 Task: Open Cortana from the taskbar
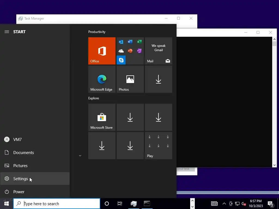pyautogui.click(x=107, y=204)
